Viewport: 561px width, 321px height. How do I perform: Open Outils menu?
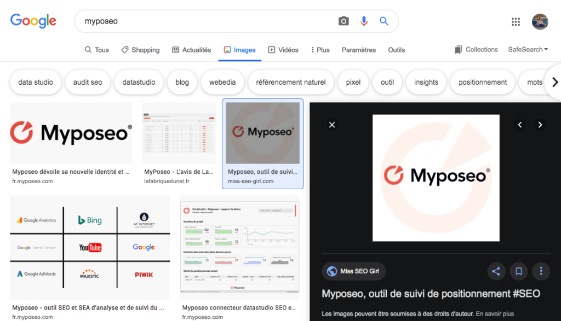(x=397, y=50)
